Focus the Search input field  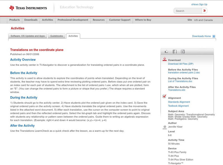(x=188, y=11)
